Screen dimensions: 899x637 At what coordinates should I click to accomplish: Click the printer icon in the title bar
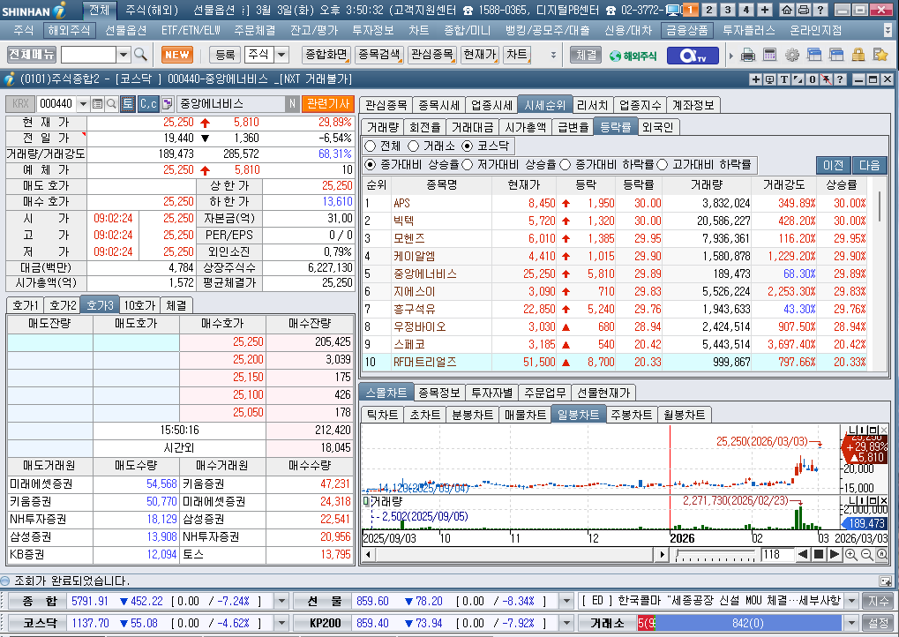804,10
